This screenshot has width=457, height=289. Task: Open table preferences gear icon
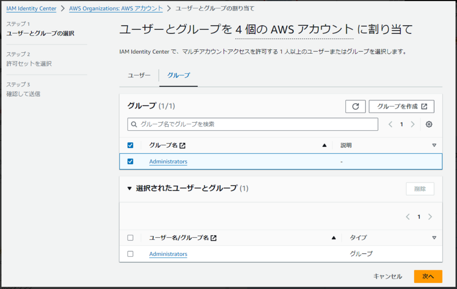click(429, 124)
